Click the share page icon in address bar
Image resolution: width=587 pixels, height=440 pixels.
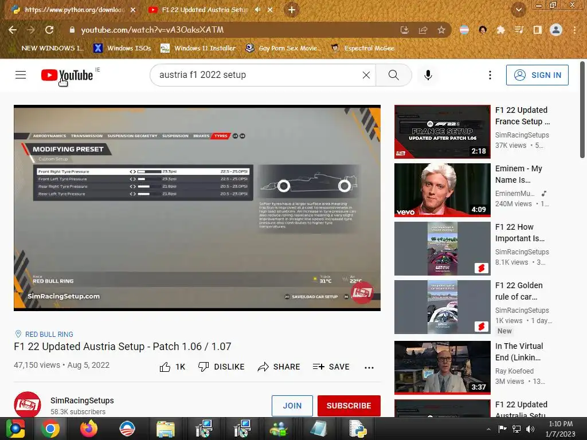tap(423, 30)
